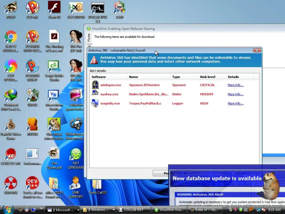Open office 2010 i found on... folder
285x214 pixels.
point(54,188)
